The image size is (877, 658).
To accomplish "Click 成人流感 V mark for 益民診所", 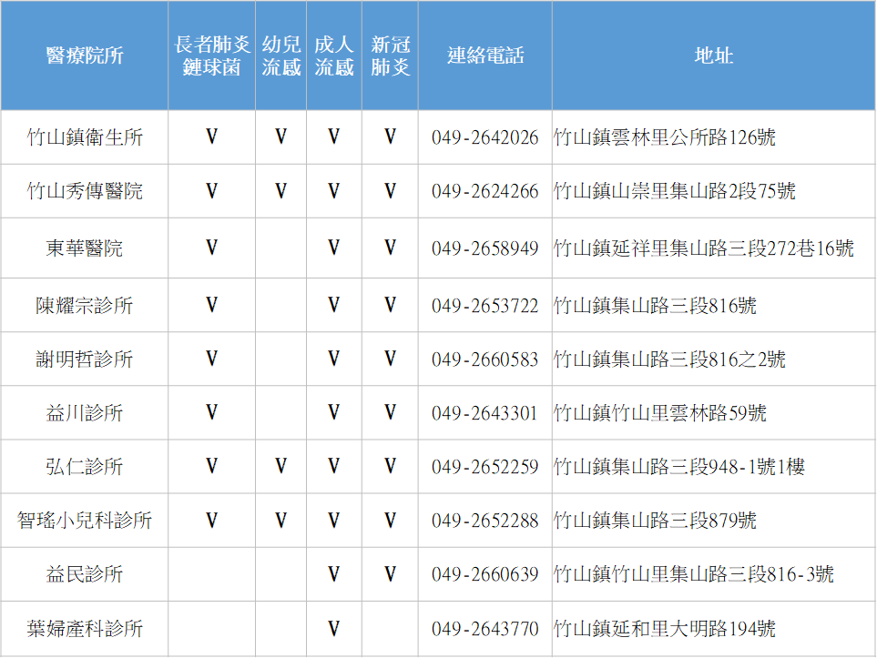I will 334,573.
